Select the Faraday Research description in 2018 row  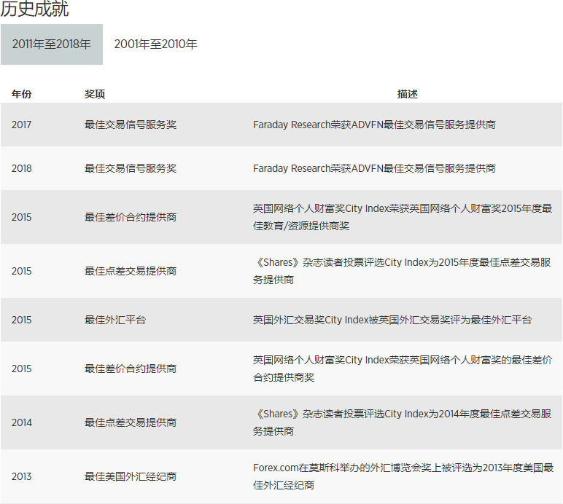pyautogui.click(x=374, y=168)
